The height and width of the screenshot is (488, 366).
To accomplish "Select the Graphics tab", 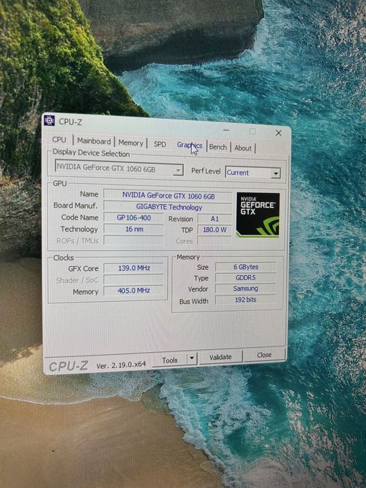I will (x=190, y=145).
